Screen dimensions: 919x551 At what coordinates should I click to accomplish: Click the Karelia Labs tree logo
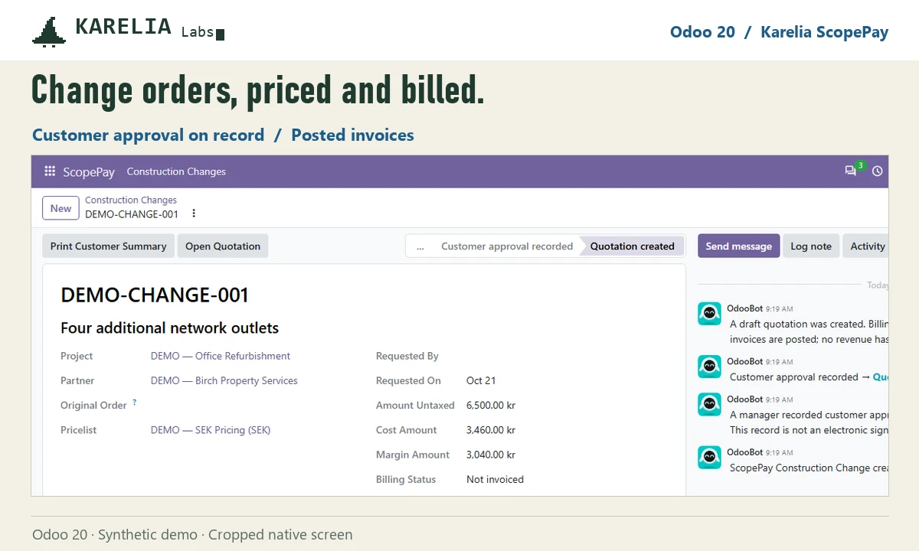point(48,32)
